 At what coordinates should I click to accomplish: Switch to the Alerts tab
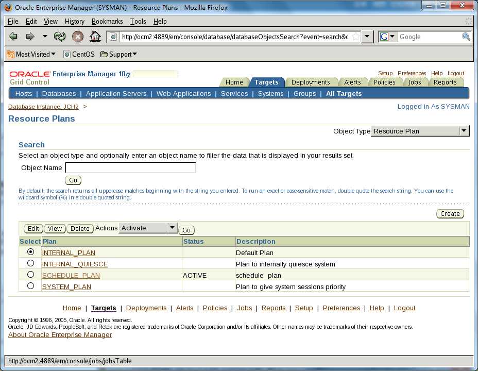(x=352, y=82)
